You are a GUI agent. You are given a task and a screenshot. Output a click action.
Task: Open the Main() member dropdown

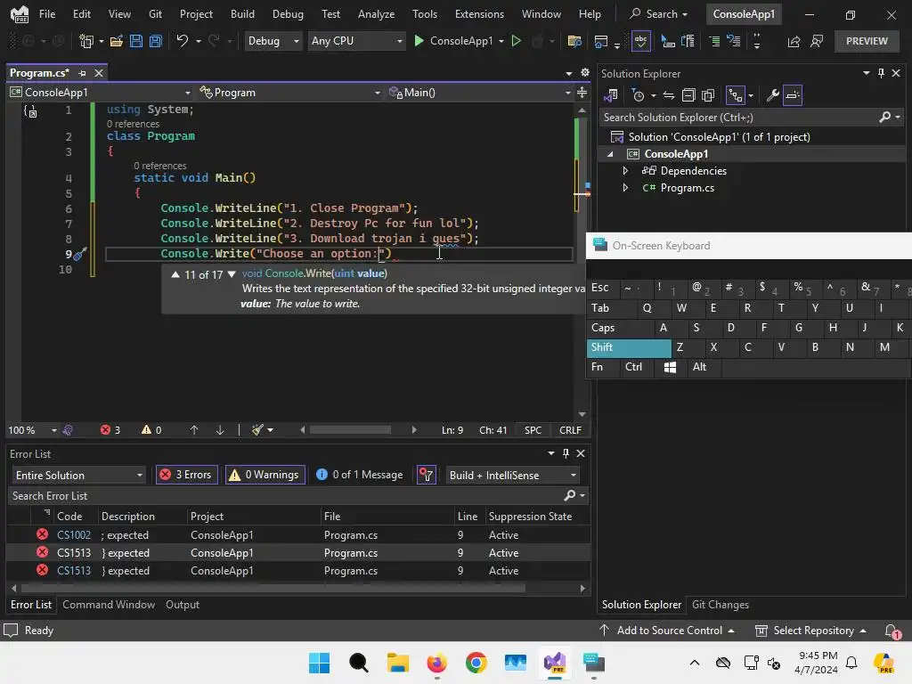(x=480, y=93)
